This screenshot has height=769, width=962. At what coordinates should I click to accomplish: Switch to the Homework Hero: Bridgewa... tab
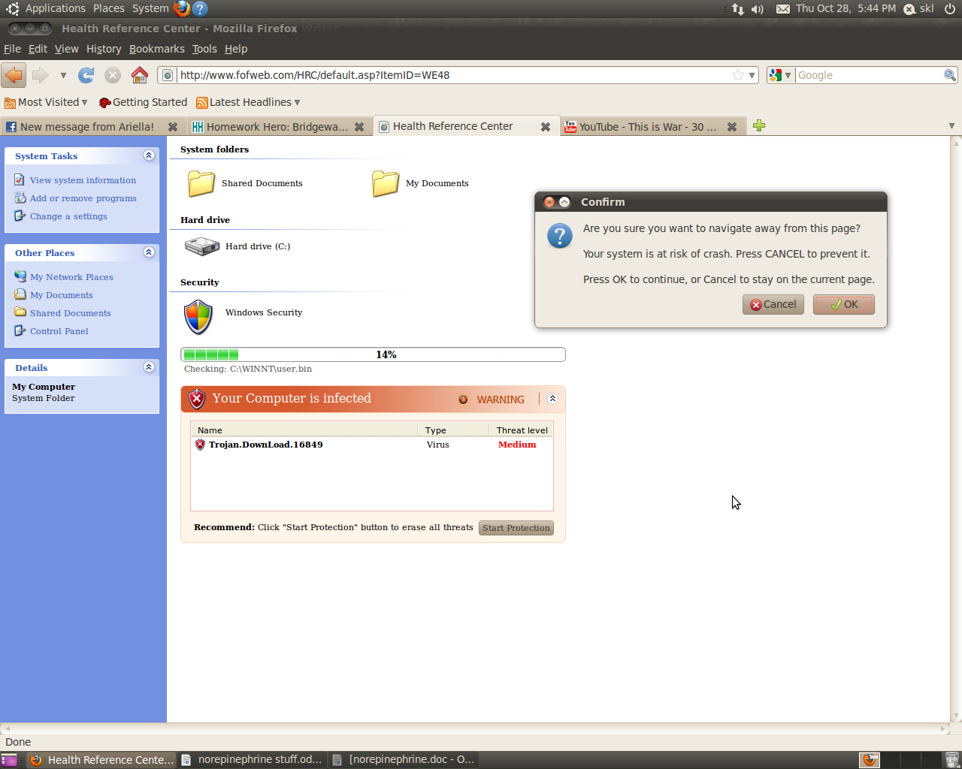[x=278, y=127]
